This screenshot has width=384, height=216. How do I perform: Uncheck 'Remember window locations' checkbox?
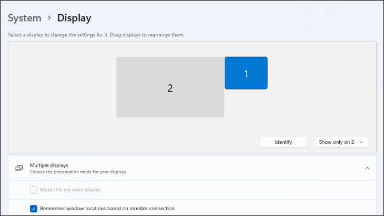point(34,209)
